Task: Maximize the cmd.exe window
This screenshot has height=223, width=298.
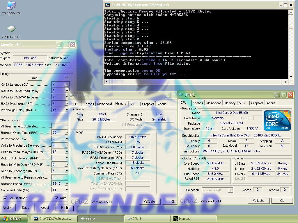Action: (285, 5)
